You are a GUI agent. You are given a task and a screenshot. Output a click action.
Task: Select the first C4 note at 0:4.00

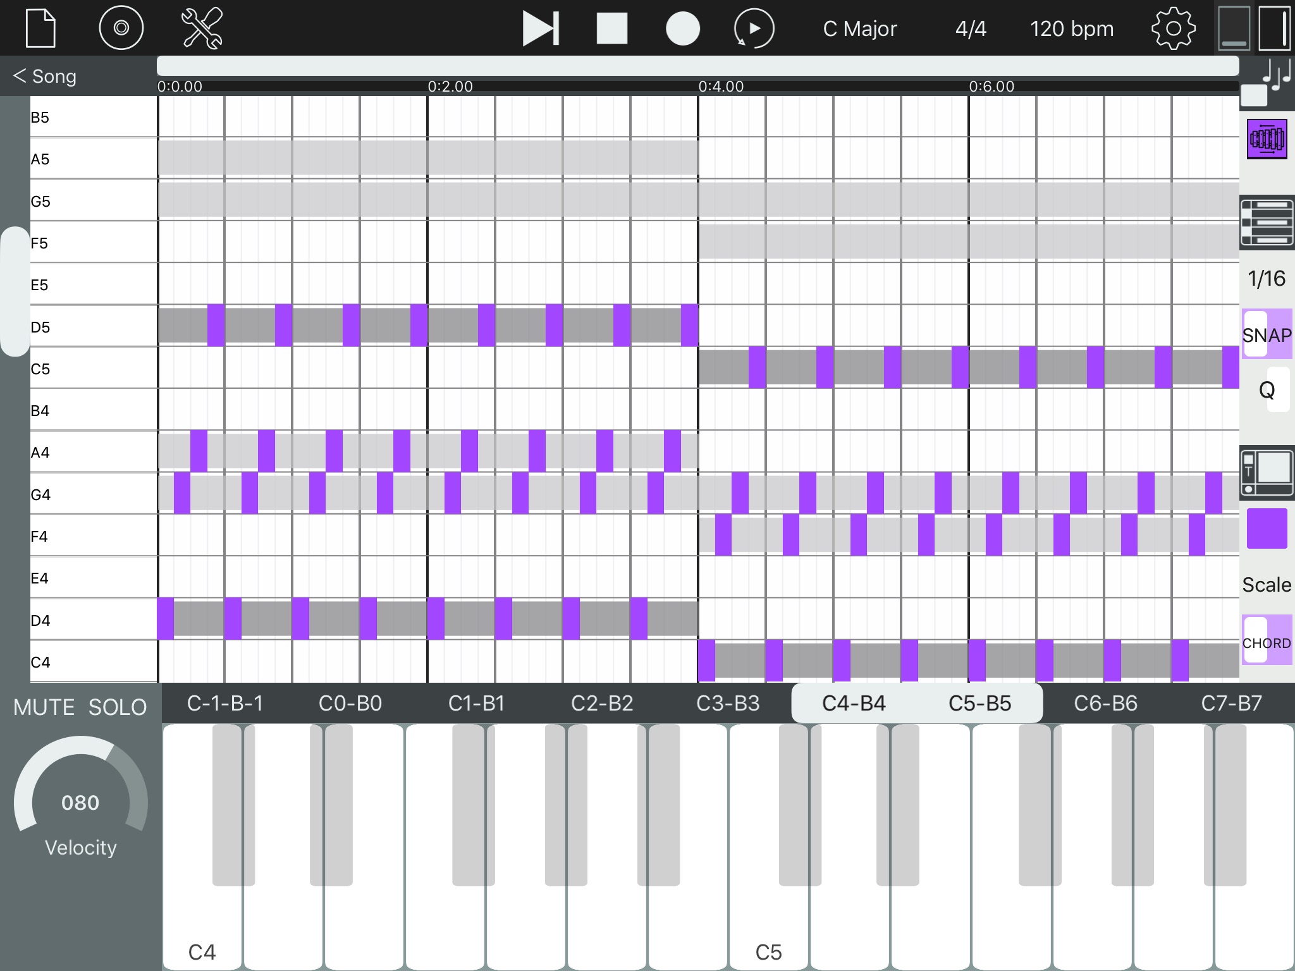pyautogui.click(x=706, y=661)
